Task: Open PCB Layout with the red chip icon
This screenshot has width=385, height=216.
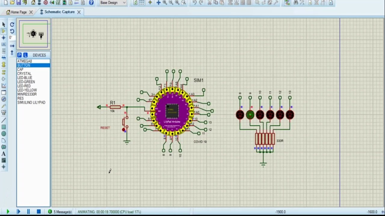Action: 46,2
